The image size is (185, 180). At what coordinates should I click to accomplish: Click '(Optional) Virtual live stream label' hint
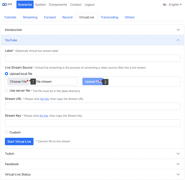(x=37, y=51)
